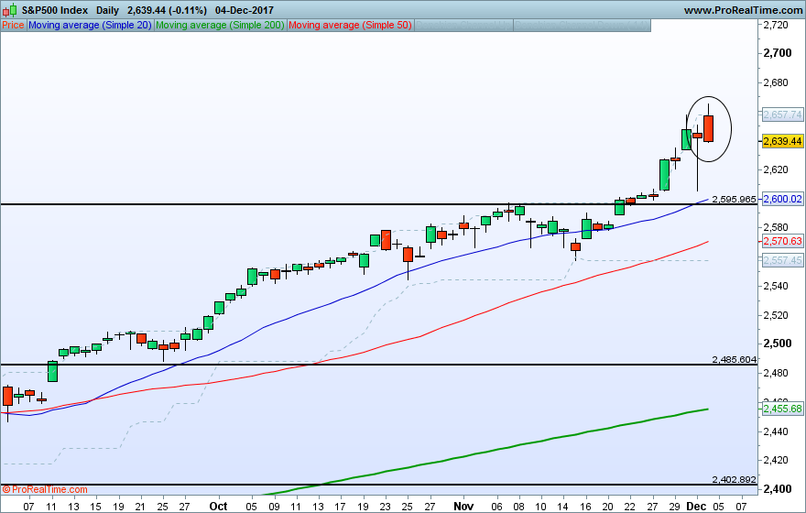Click the Nov month label on time axis
The image size is (806, 513).
coord(463,507)
